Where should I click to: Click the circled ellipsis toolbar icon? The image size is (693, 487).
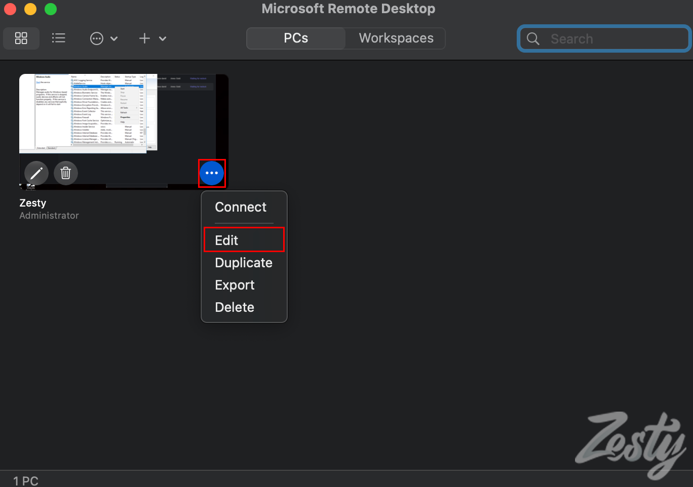tap(96, 38)
